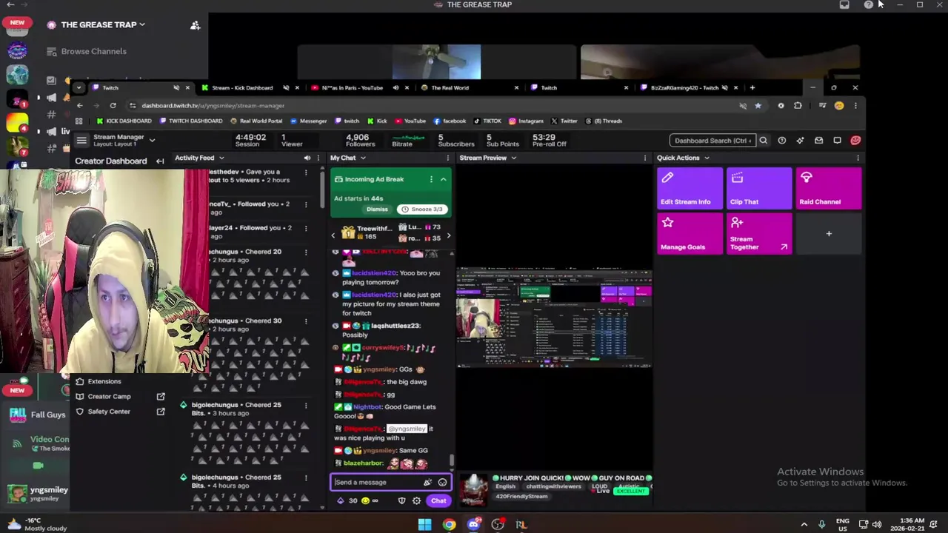Switch to Stream - Kick Dashboard tab

(x=242, y=87)
